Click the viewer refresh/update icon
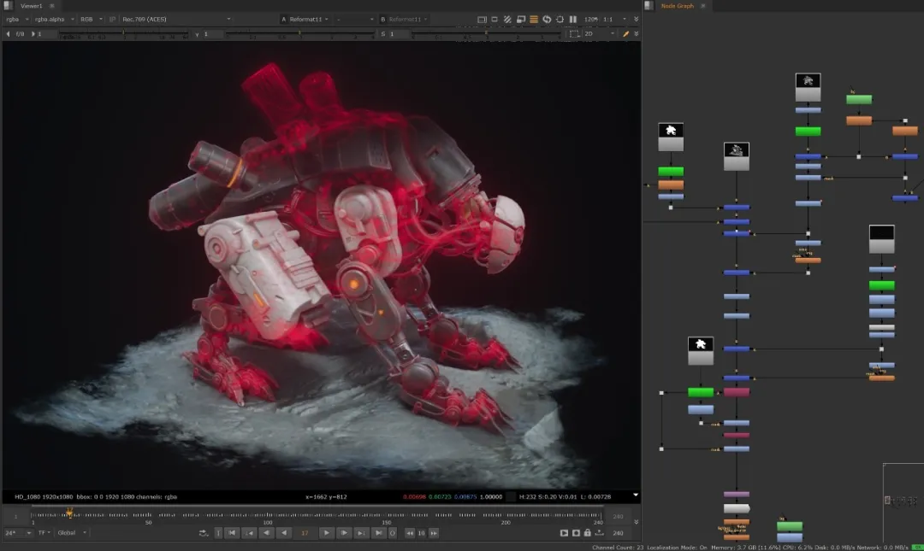Viewport: 924px width, 551px height. [x=547, y=19]
